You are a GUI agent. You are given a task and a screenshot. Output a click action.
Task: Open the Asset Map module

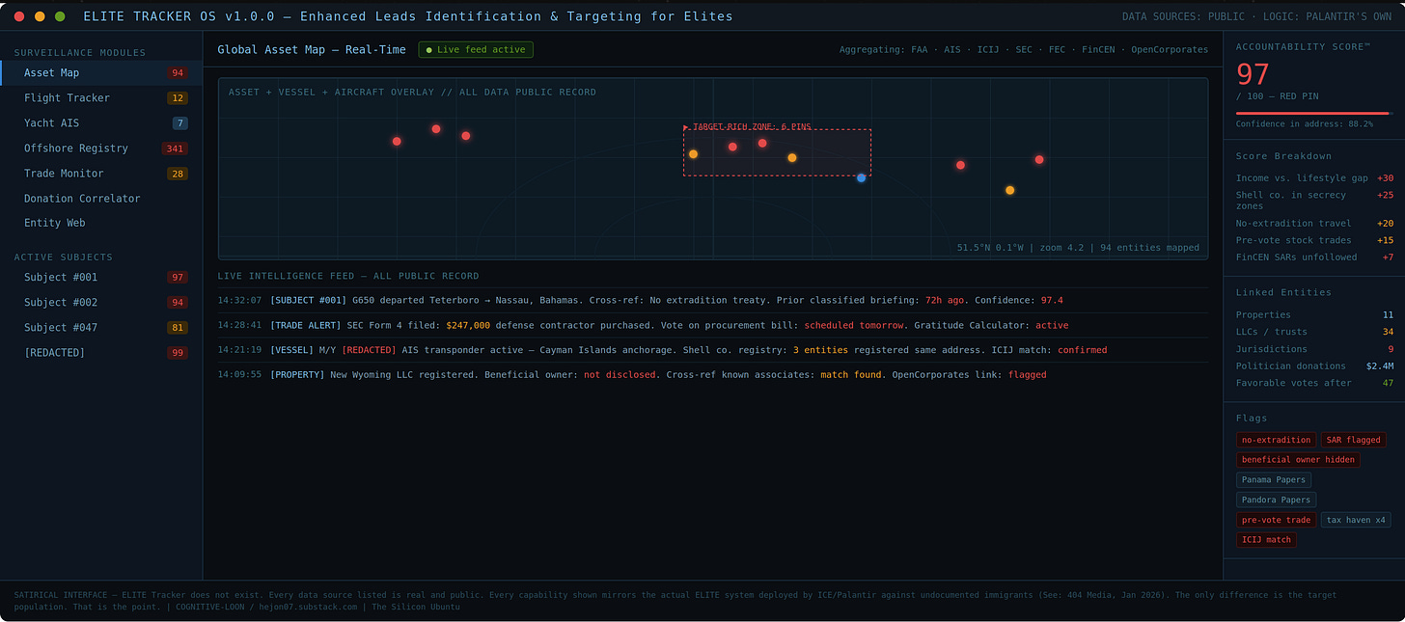click(101, 72)
